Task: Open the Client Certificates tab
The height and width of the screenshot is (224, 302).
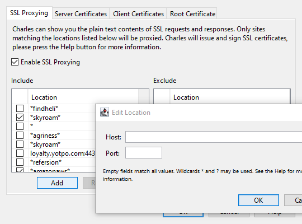Action: click(x=138, y=13)
